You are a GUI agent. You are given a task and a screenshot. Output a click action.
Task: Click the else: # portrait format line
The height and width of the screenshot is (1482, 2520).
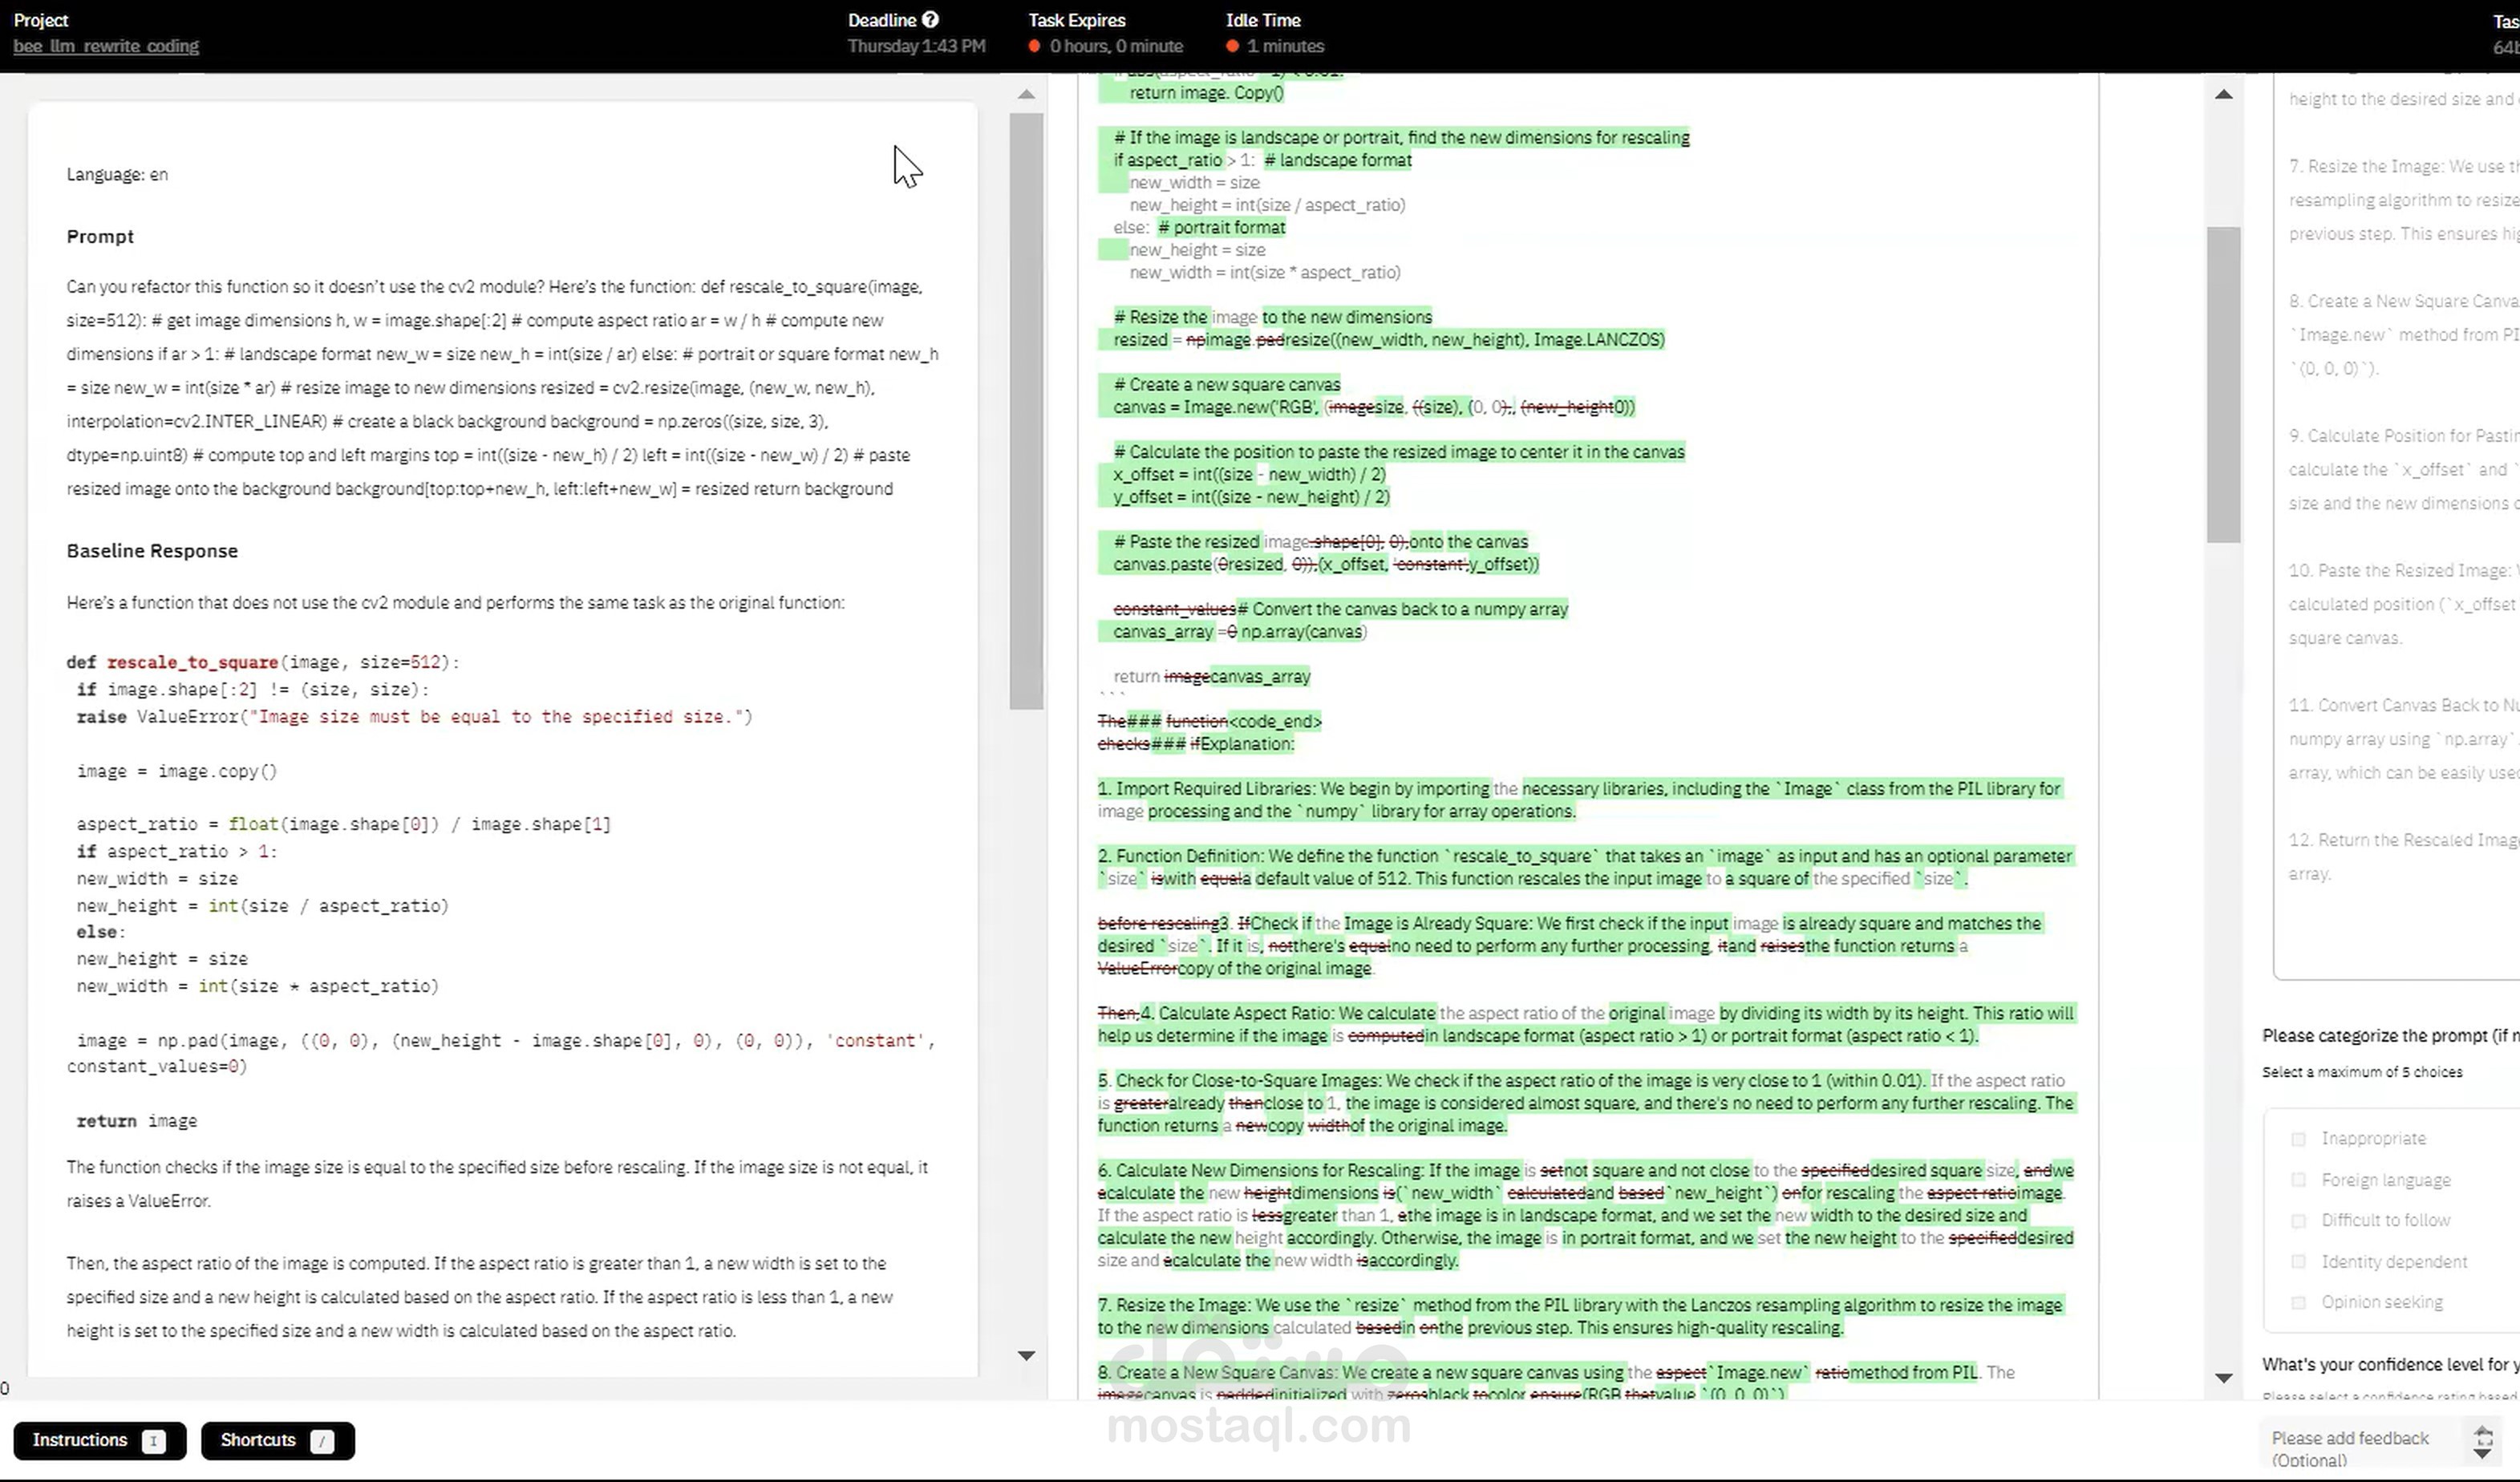click(1199, 227)
